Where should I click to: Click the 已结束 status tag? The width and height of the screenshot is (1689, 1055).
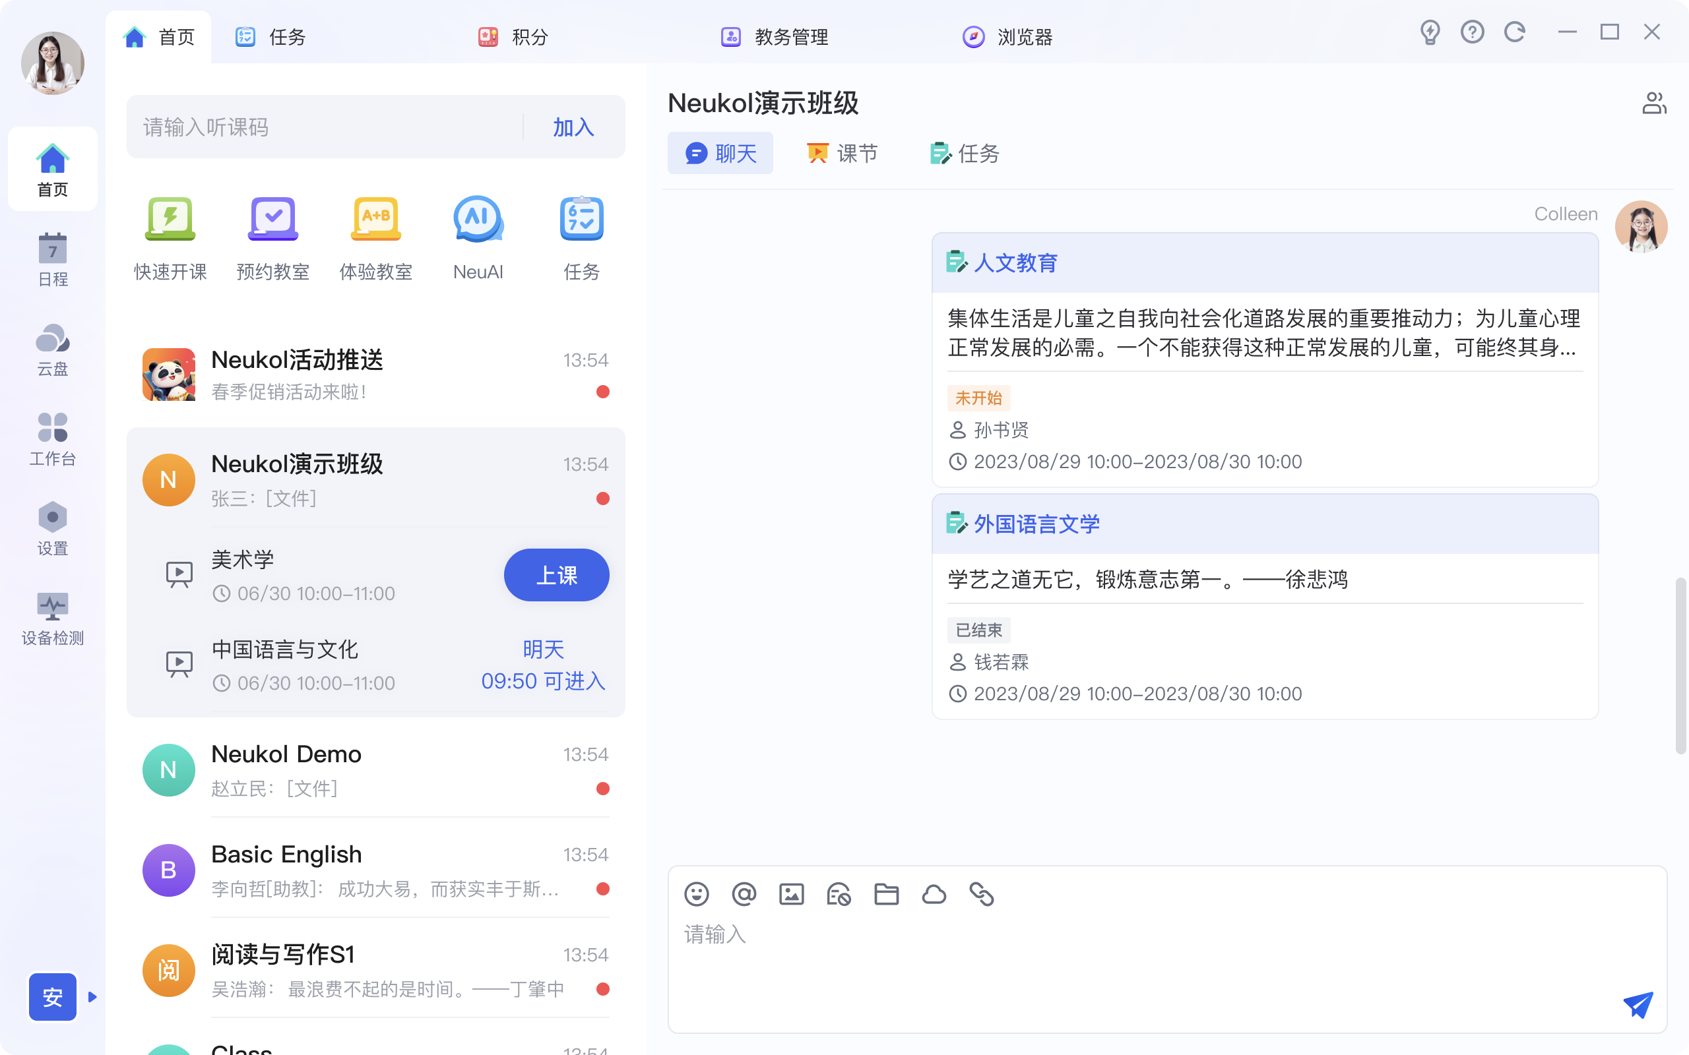pos(978,630)
